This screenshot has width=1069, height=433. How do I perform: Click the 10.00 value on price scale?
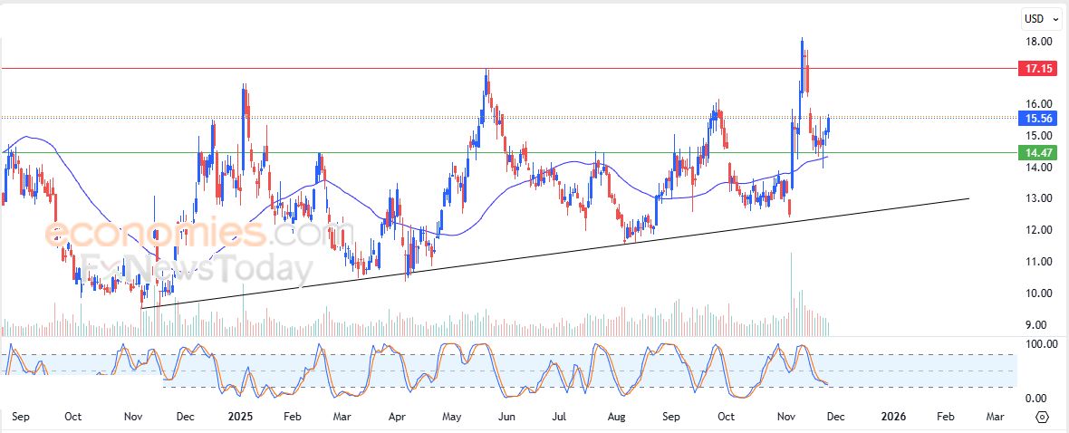click(x=1037, y=293)
